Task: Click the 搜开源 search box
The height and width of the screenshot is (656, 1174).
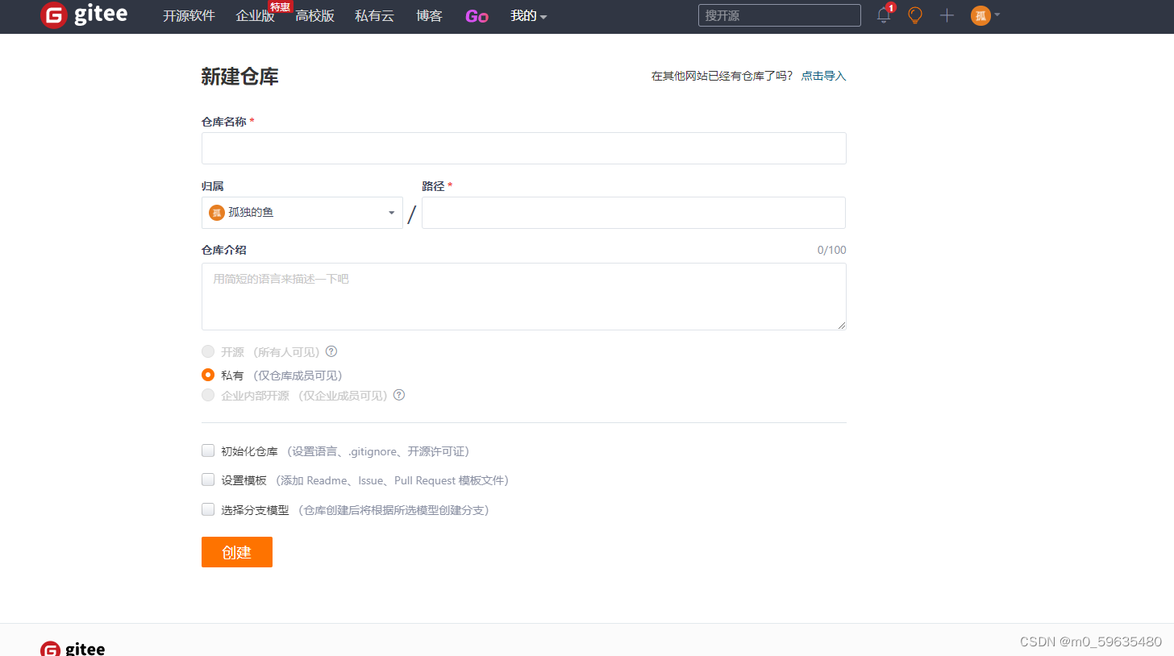Action: tap(780, 15)
